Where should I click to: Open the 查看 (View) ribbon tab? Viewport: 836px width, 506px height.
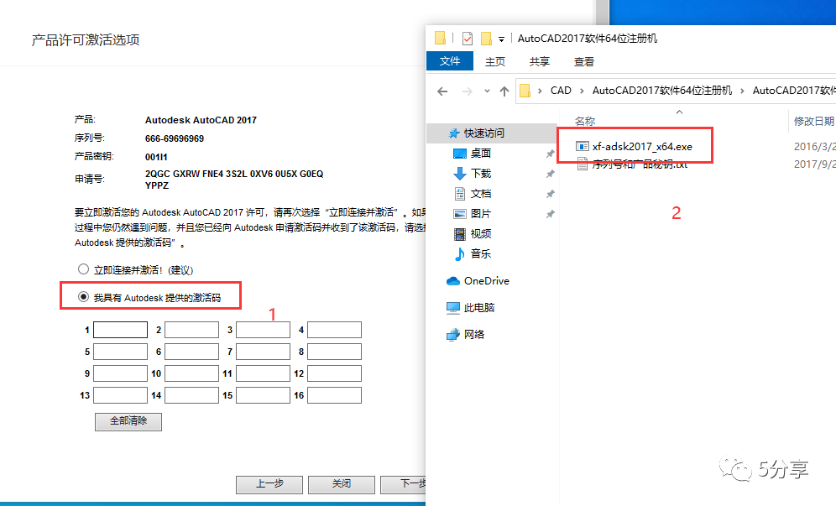pos(584,62)
